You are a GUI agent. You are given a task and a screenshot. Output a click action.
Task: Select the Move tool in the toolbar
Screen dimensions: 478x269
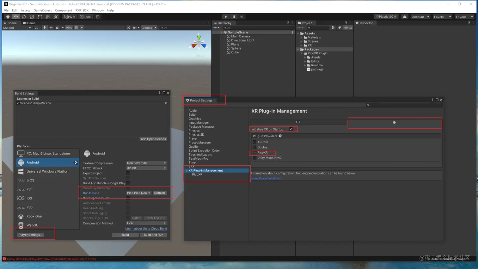tap(16, 17)
